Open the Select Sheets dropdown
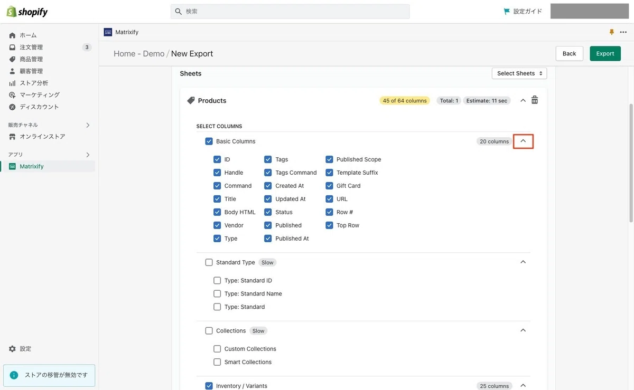The width and height of the screenshot is (634, 390). click(x=519, y=73)
